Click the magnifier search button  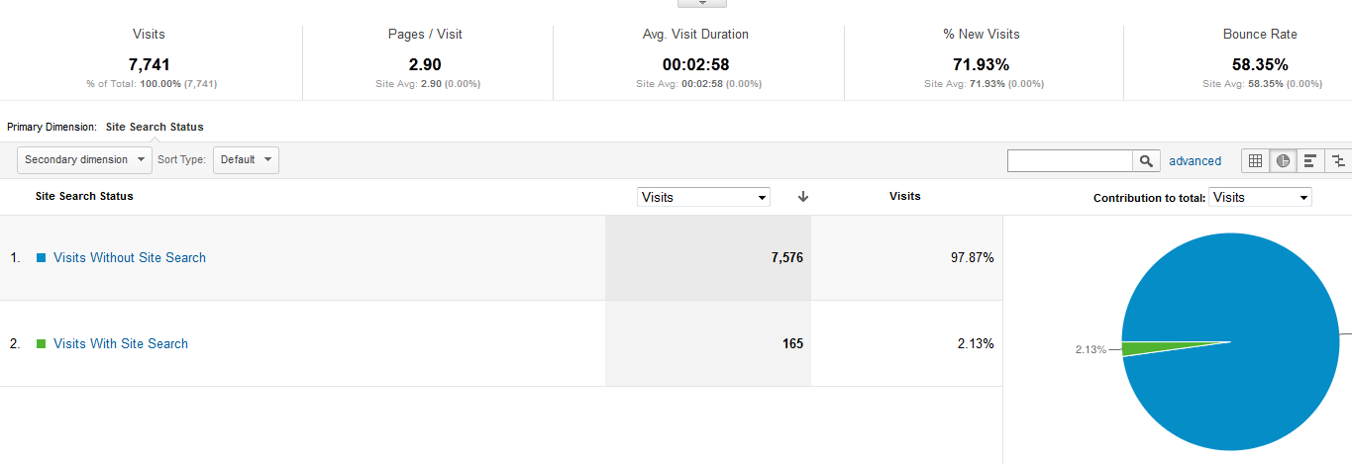pos(1146,160)
